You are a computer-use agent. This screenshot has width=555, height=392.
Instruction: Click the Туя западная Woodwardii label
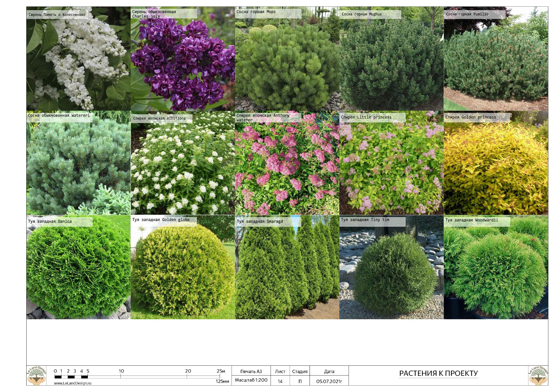pos(471,220)
